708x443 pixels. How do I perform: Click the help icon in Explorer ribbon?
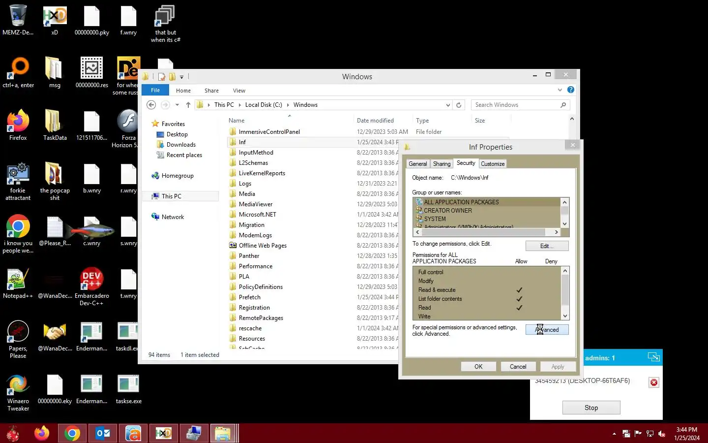pos(570,90)
